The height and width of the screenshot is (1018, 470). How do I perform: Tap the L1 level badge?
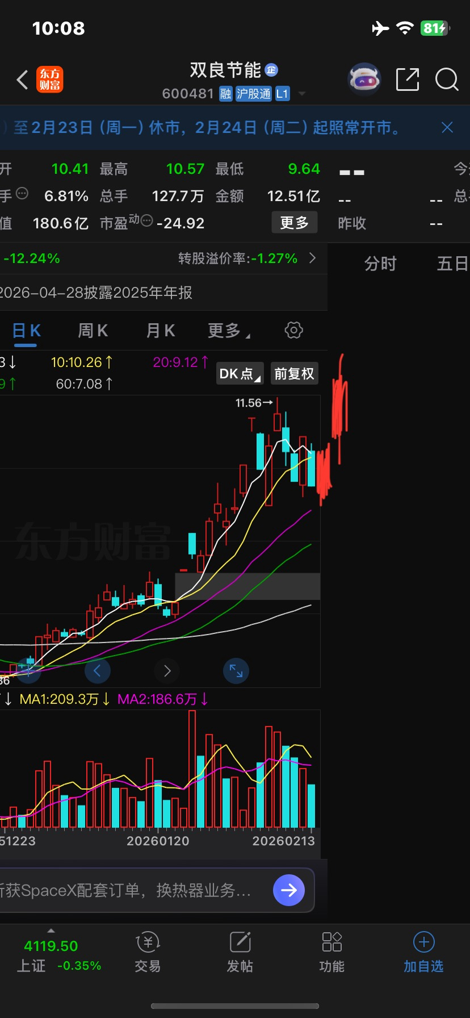(283, 94)
